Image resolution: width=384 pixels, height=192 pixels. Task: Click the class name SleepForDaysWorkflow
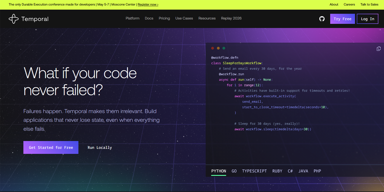pyautogui.click(x=242, y=63)
